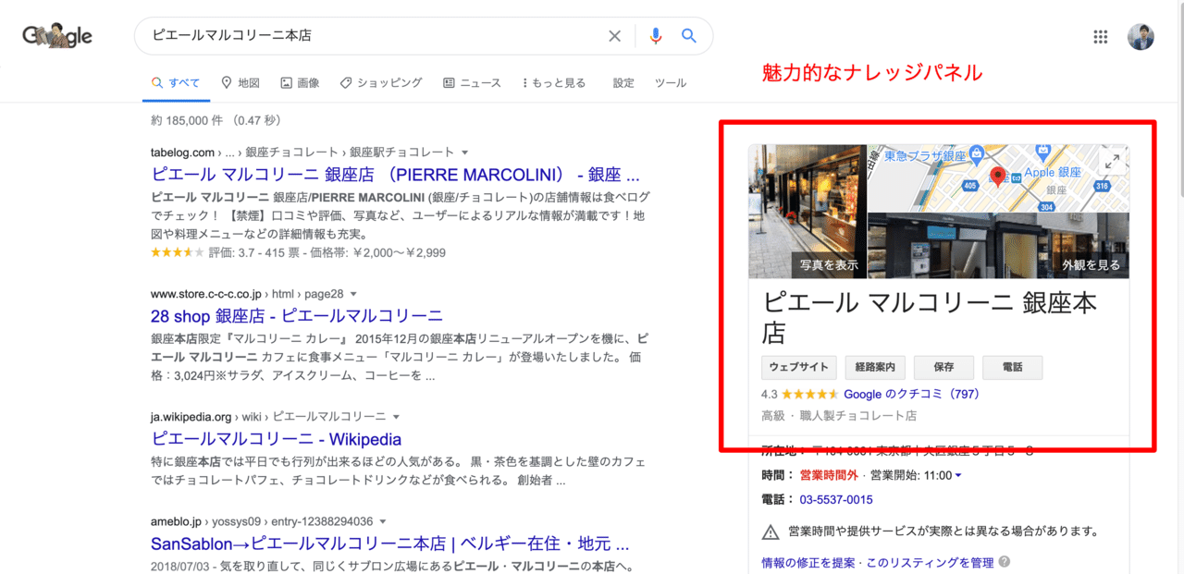Expand tabelog.com result options arrow

click(x=465, y=152)
